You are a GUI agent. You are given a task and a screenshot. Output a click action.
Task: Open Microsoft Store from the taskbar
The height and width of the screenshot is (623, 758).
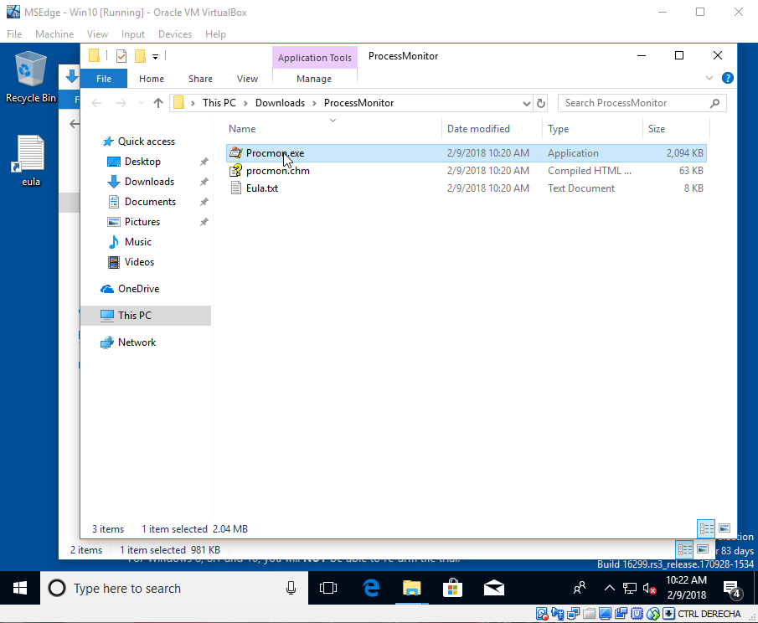(x=452, y=588)
